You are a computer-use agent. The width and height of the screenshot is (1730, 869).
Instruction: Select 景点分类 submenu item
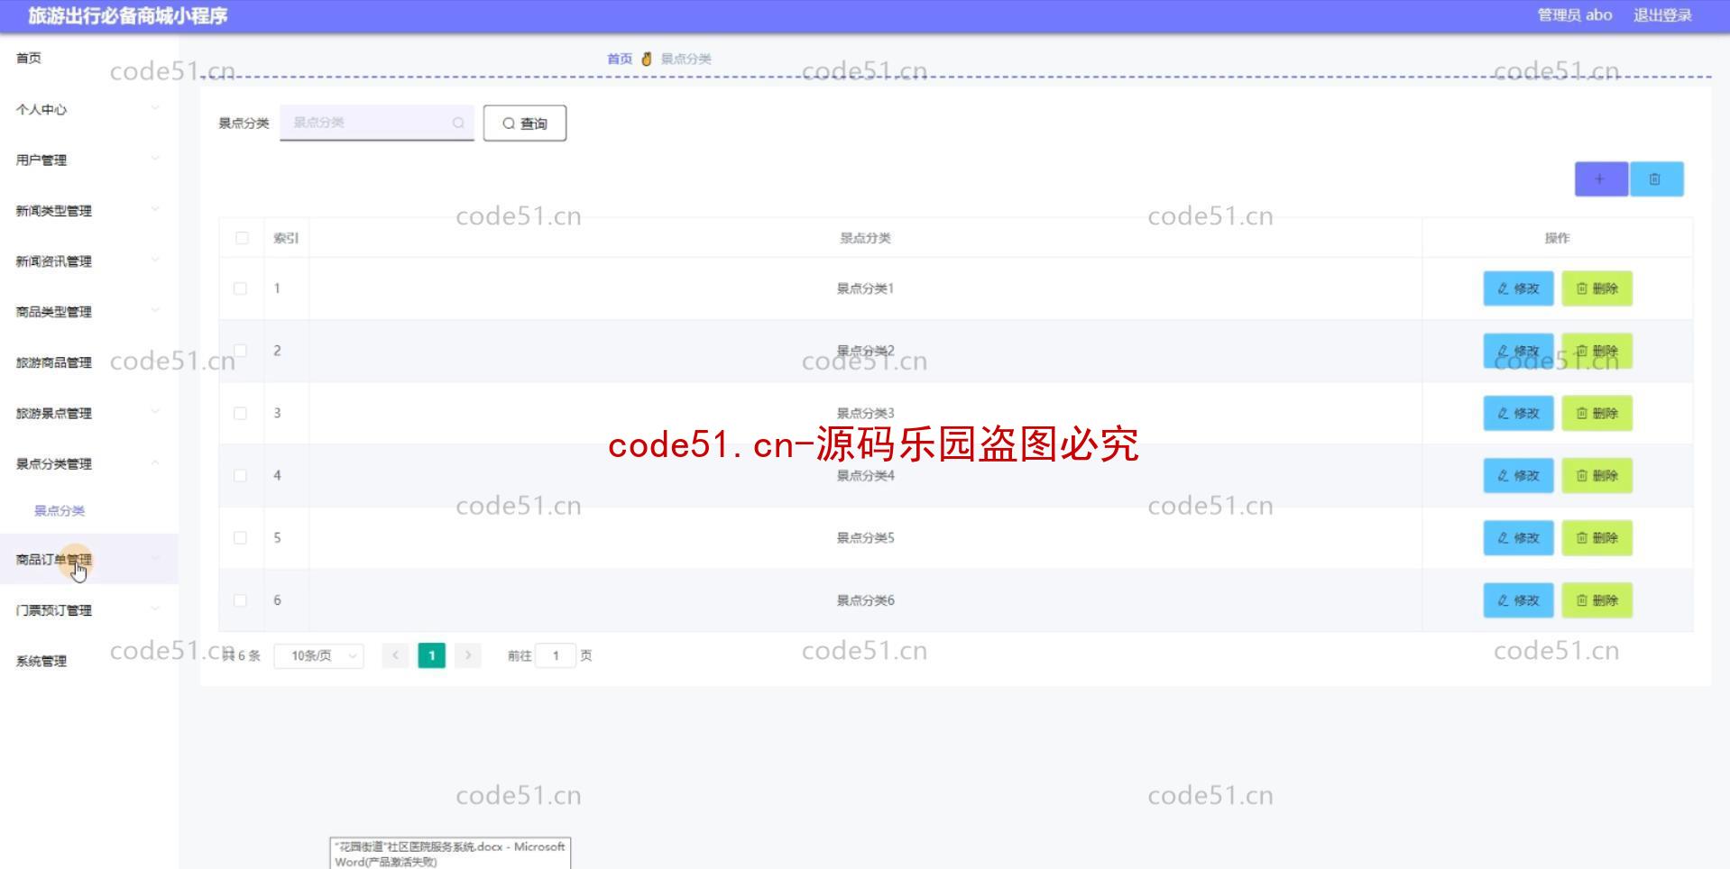60,510
